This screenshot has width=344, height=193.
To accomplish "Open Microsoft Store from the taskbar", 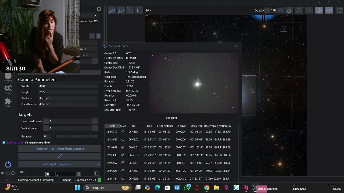I will point(167,188).
